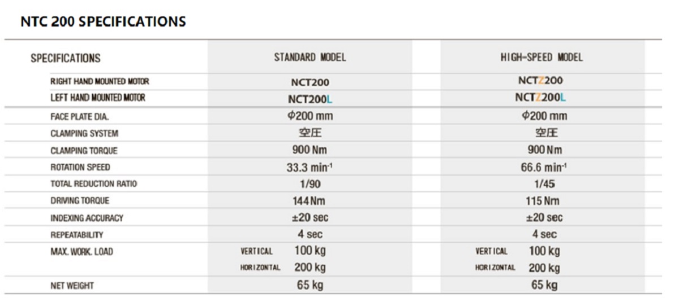Click the NET WEIGHT row label
The width and height of the screenshot is (679, 307).
(x=72, y=286)
